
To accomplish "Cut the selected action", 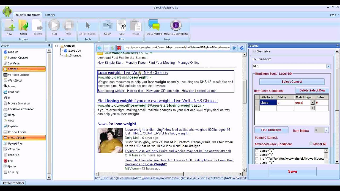I will click(121, 27).
